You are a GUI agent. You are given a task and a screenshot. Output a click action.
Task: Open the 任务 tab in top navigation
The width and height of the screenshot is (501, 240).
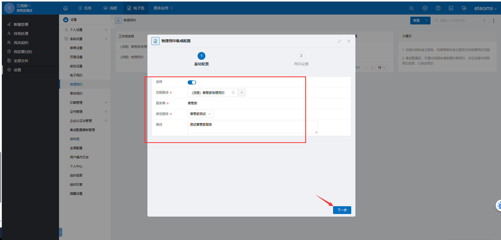pyautogui.click(x=85, y=8)
